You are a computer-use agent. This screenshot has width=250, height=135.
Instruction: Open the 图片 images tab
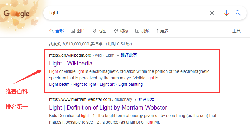tap(78, 31)
